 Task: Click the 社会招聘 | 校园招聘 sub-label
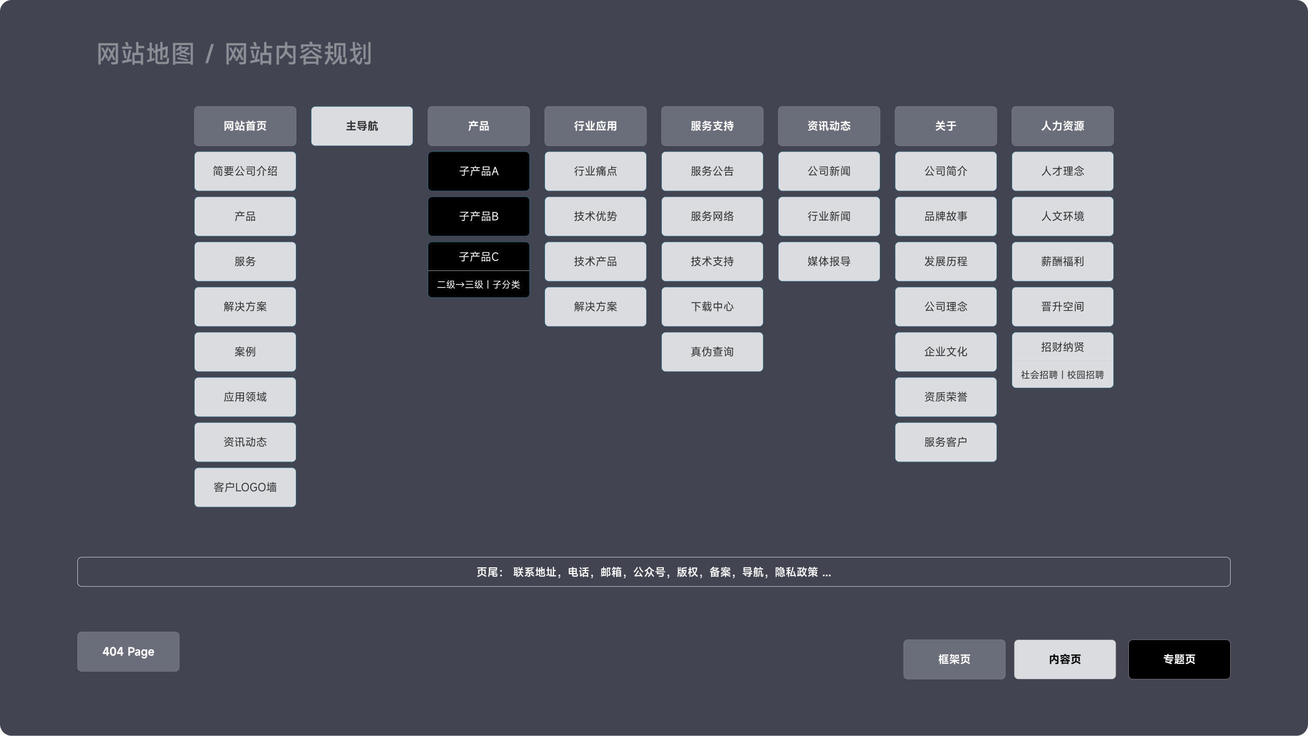click(1062, 375)
